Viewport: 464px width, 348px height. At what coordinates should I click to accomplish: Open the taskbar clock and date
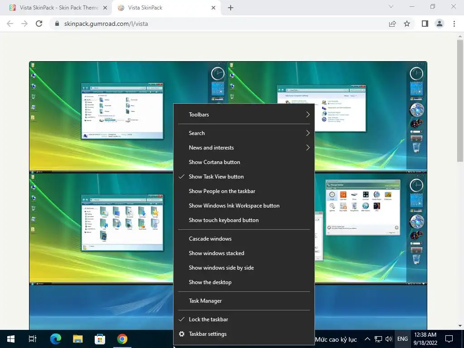[x=425, y=339]
